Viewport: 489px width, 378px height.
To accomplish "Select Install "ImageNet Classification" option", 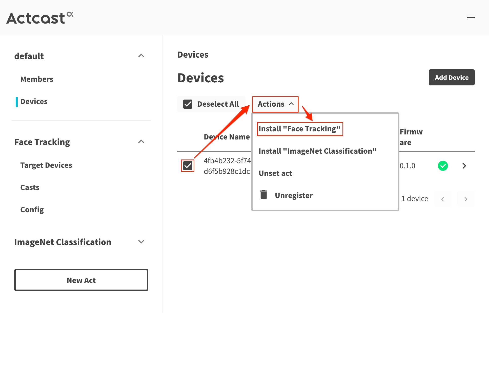I will (x=317, y=151).
